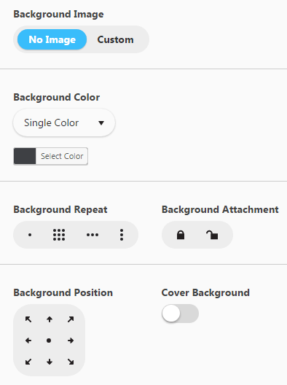Select the no-repeat single dot icon
287x385 pixels.
[30, 235]
